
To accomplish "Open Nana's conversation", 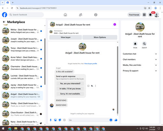I will click(22, 123).
